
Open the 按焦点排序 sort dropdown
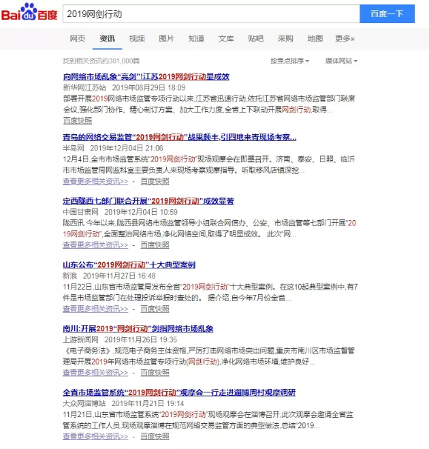click(289, 61)
